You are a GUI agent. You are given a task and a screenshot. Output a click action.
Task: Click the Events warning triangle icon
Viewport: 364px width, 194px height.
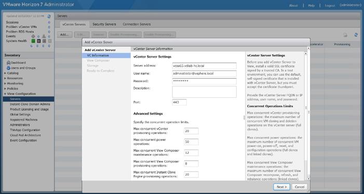[44, 36]
